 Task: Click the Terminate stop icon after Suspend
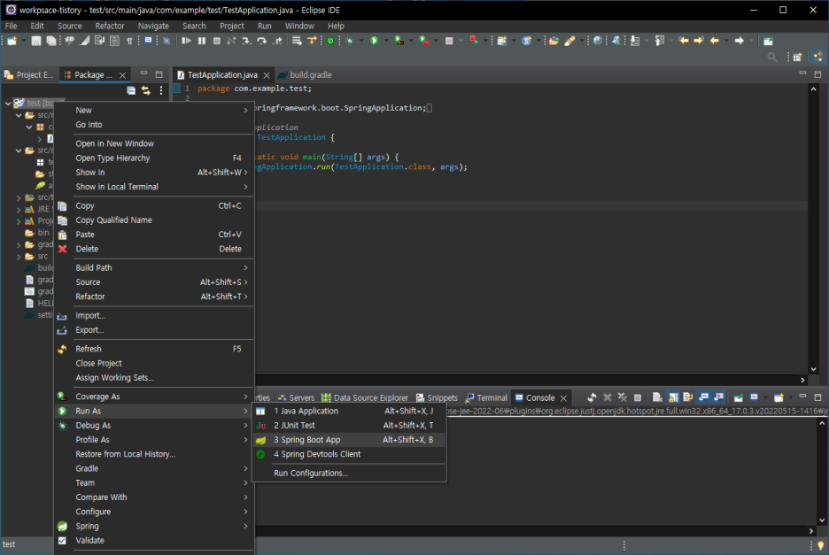[216, 41]
